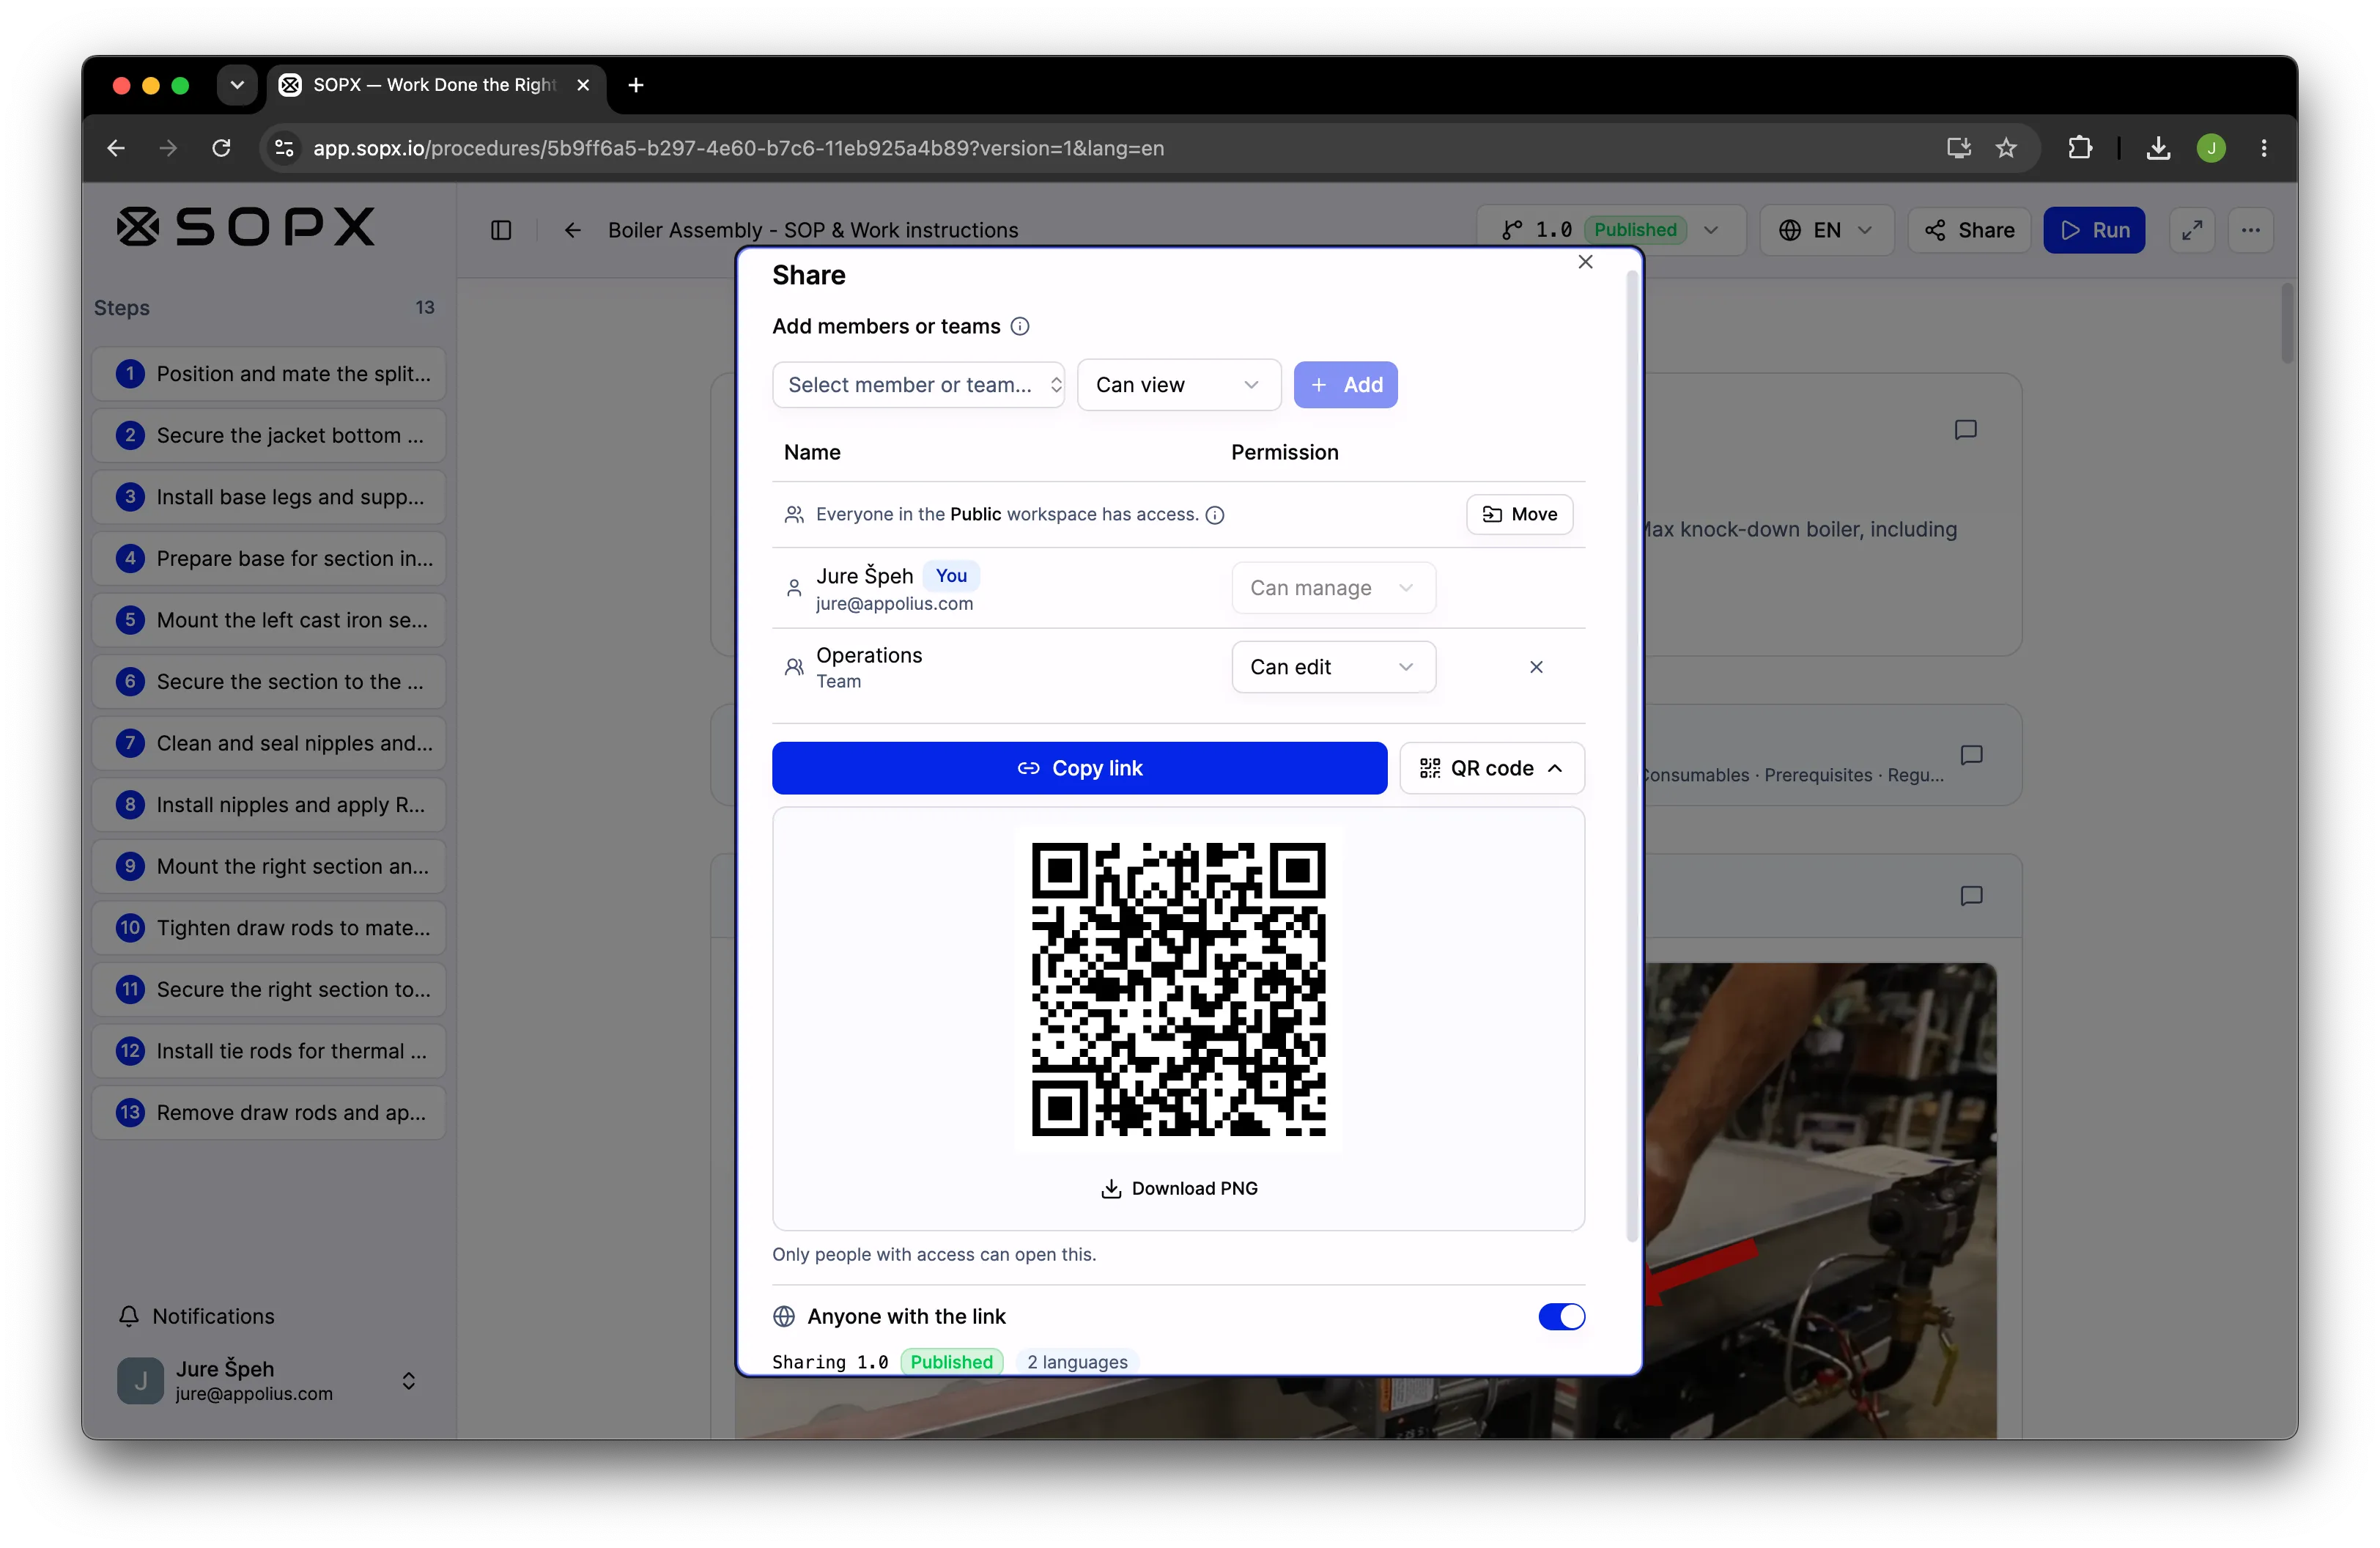2380x1548 pixels.
Task: Click the expand fullscreen icon
Action: [x=2192, y=230]
